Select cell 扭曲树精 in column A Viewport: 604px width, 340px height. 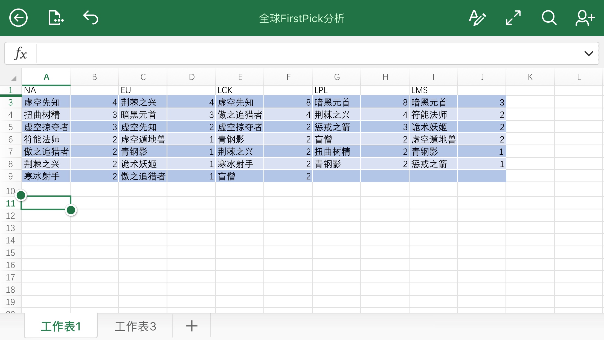pyautogui.click(x=46, y=115)
